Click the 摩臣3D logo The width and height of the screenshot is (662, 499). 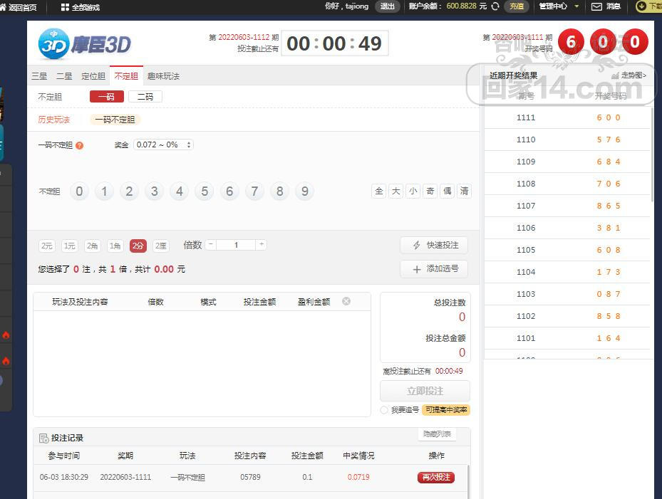[85, 44]
